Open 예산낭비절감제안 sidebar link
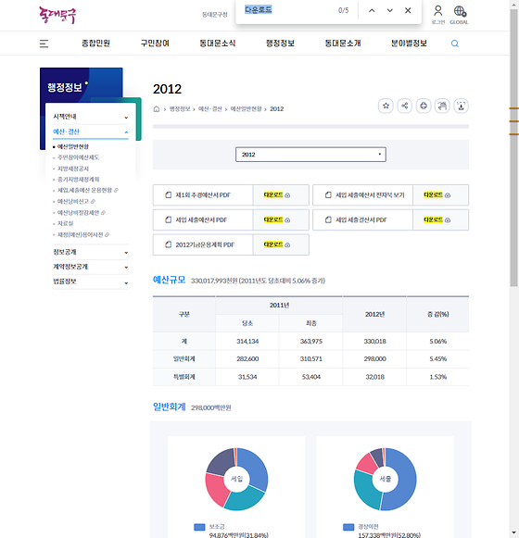This screenshot has width=519, height=538. click(x=78, y=213)
